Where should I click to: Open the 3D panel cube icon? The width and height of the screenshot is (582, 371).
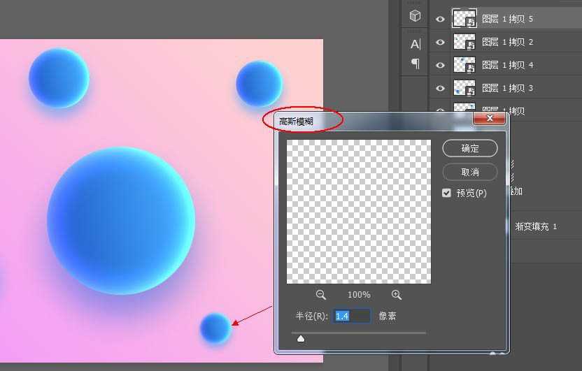tap(416, 16)
